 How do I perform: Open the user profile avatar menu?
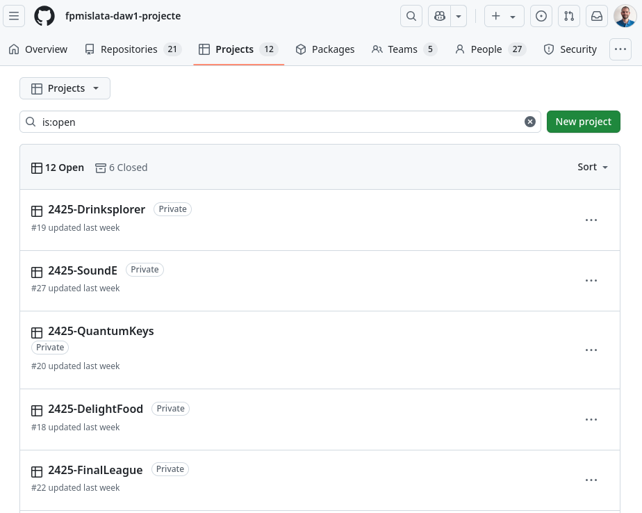(625, 16)
